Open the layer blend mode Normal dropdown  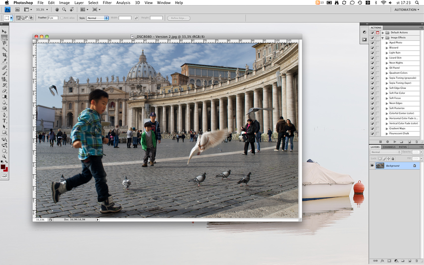[386, 152]
